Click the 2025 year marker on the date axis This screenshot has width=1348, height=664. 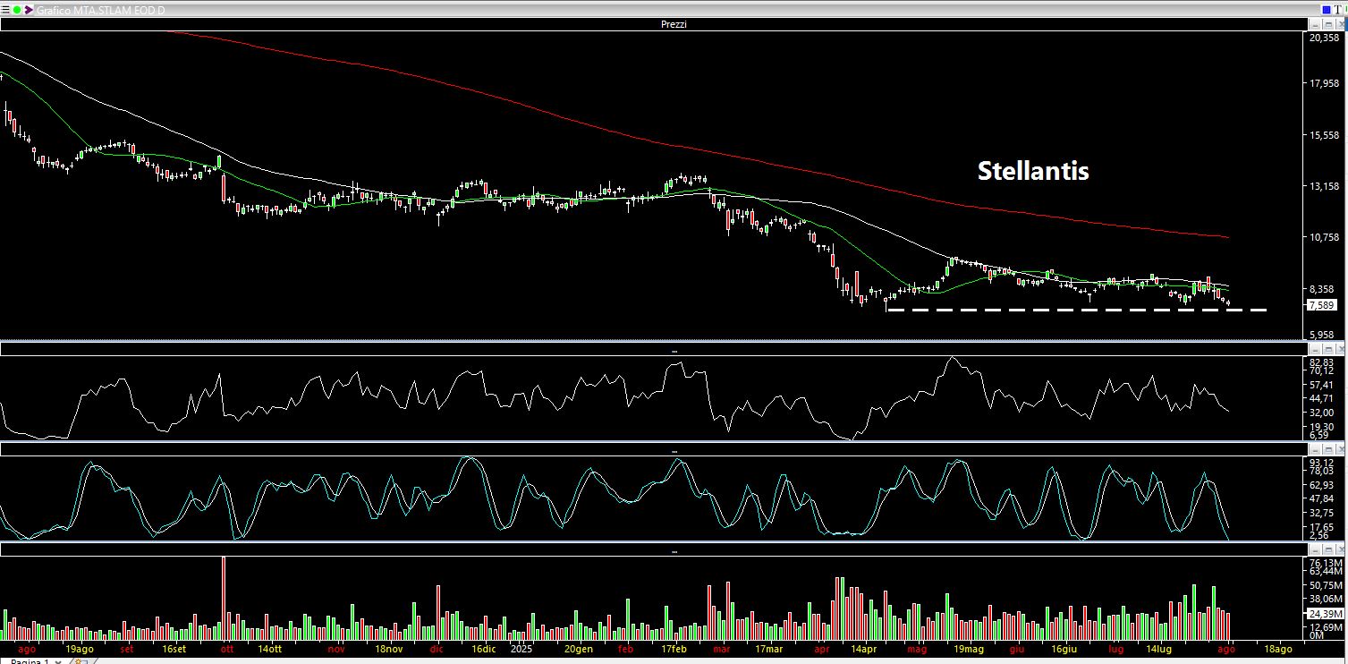(521, 648)
